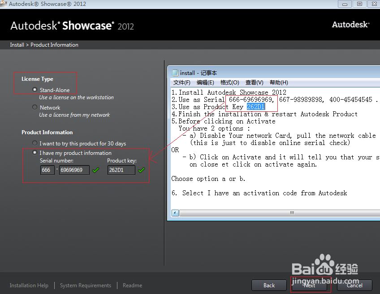Open the 编辑(E) menu in Notepad

tap(205, 83)
